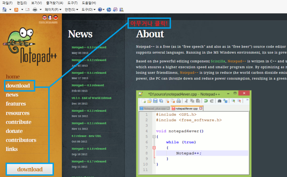The width and height of the screenshot is (287, 177).
Task: Expand the Notepad++ toolbar overflow chevron
Action: point(247,100)
